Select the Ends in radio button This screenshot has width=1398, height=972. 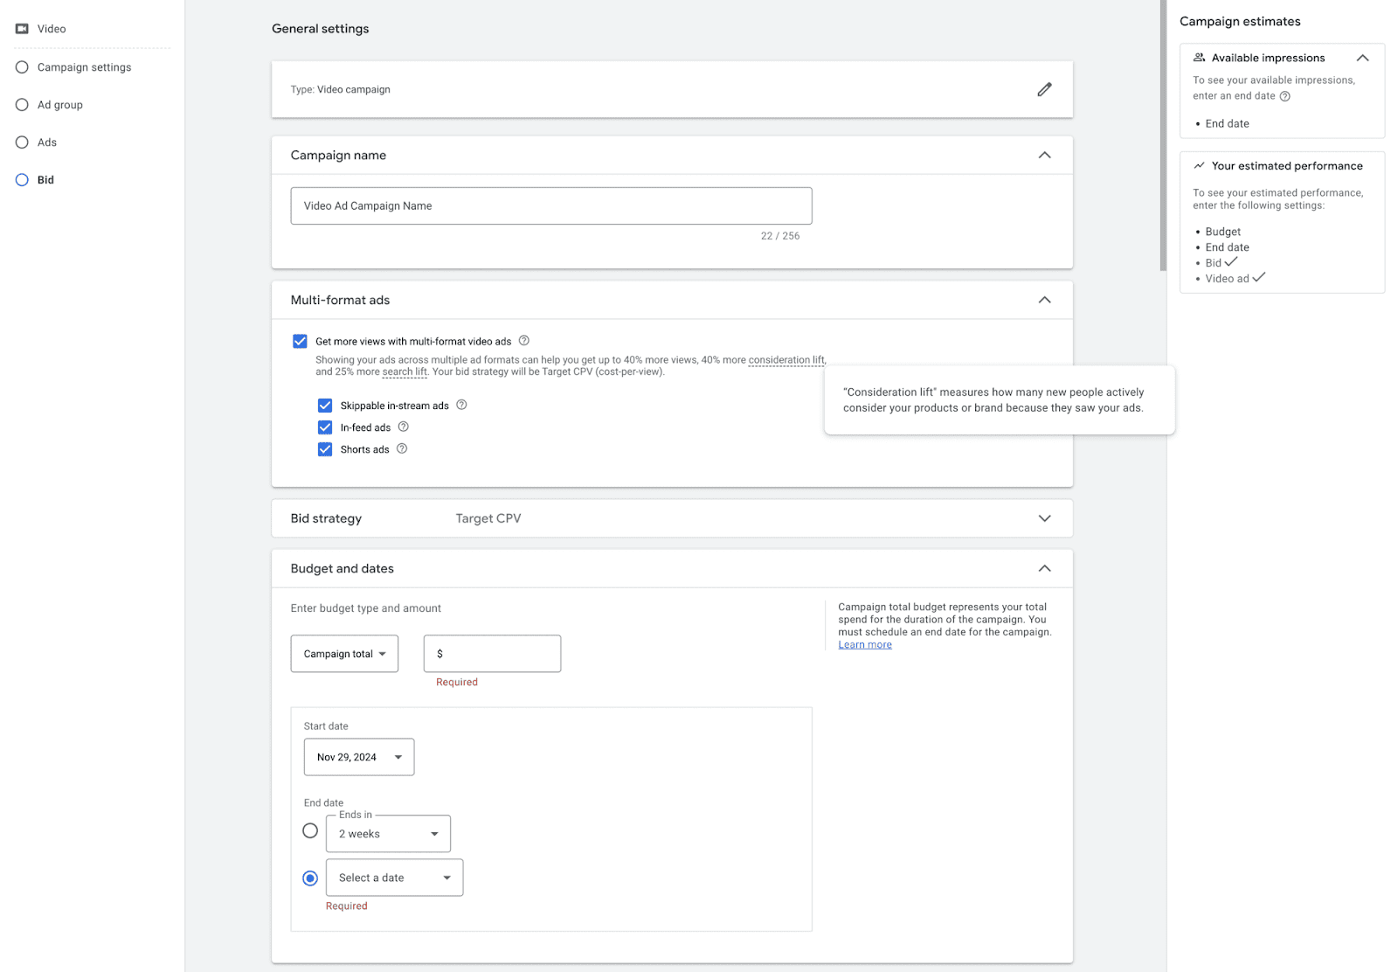click(310, 830)
